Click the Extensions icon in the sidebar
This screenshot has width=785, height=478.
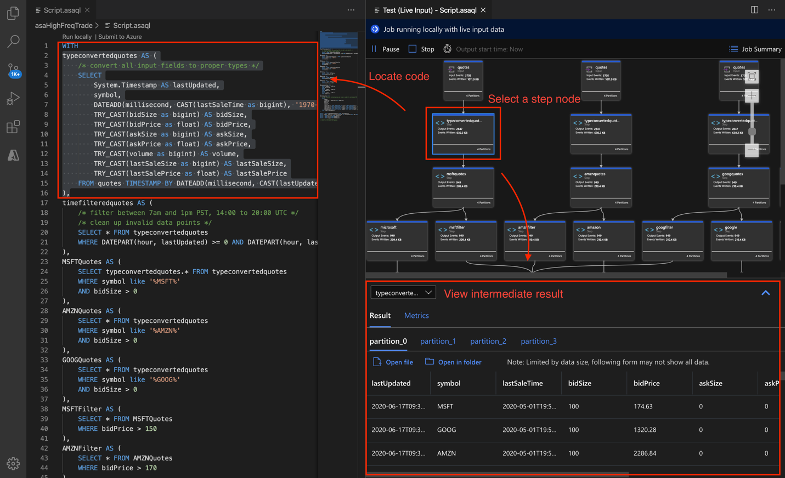[x=13, y=127]
